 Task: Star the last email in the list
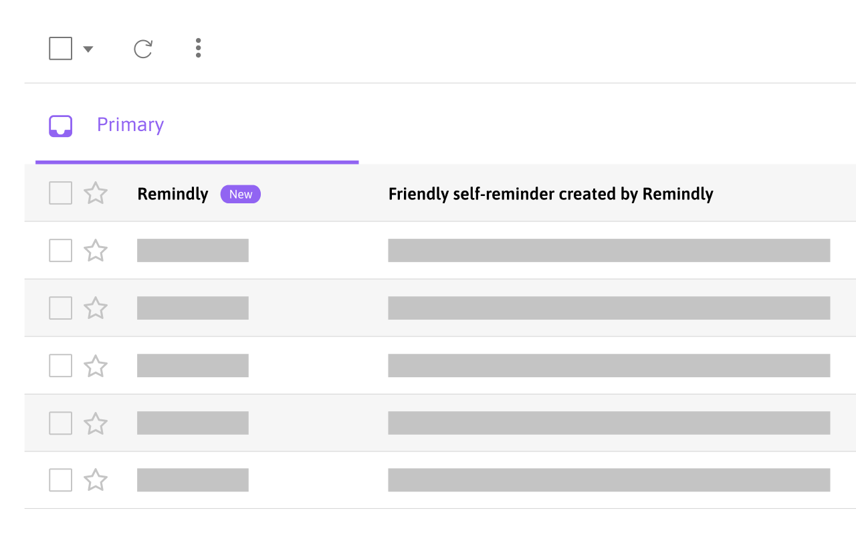pyautogui.click(x=96, y=479)
